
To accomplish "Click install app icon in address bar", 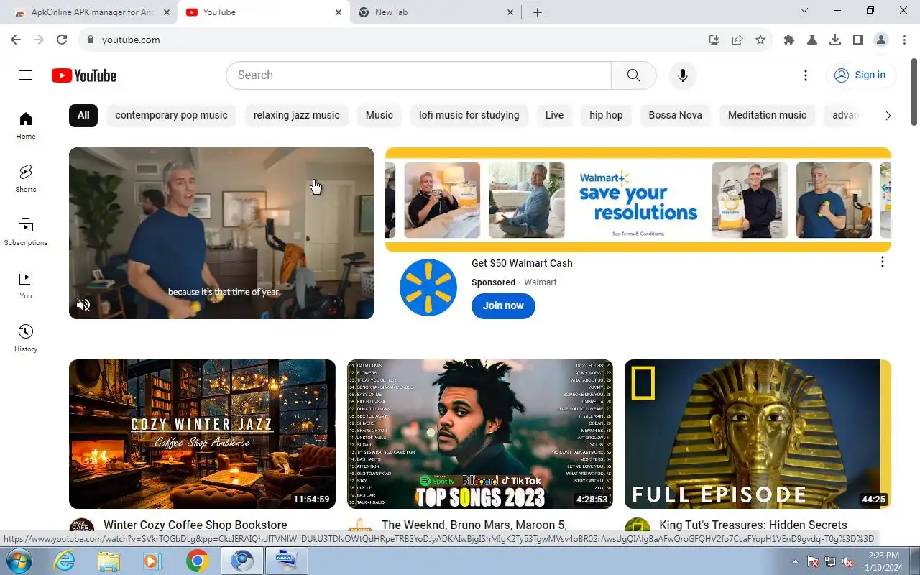I will click(x=714, y=40).
